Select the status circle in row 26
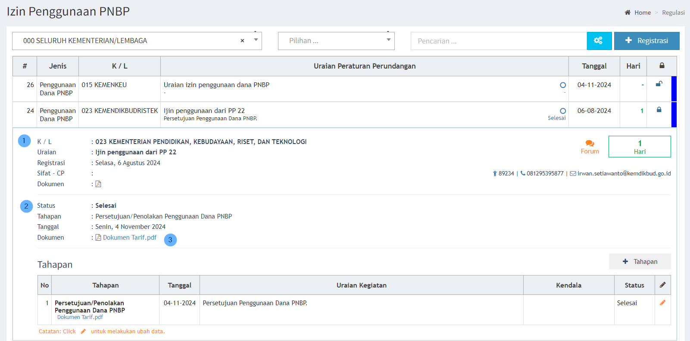 [562, 85]
